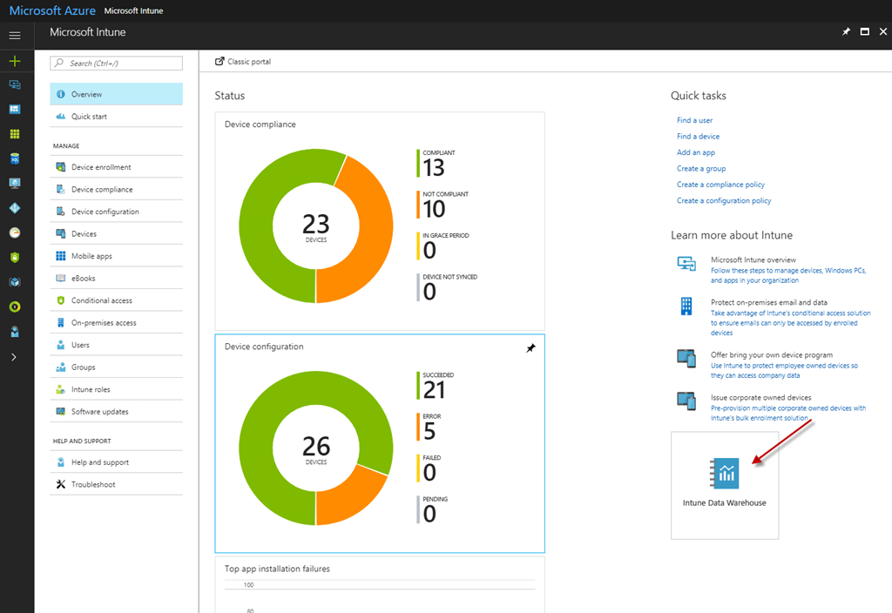Click the Error 5 count
Viewport: 892px width, 613px height.
(x=429, y=431)
